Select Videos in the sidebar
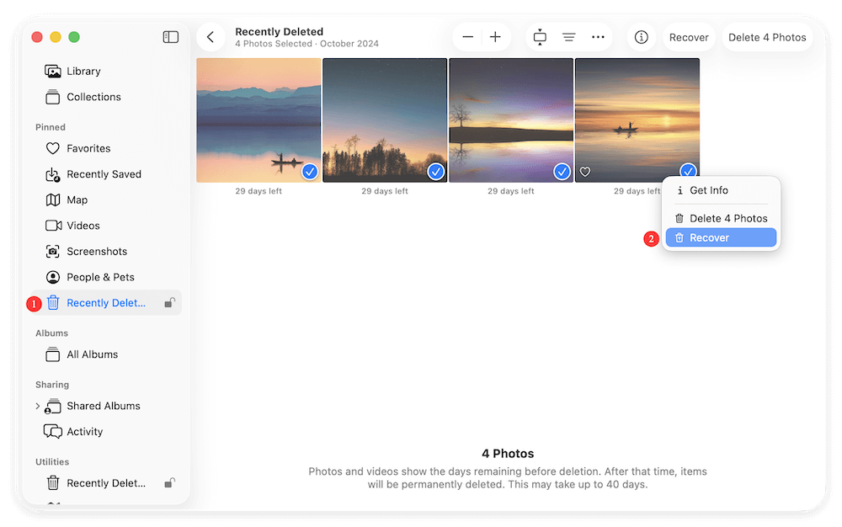This screenshot has height=527, width=842. pos(80,226)
